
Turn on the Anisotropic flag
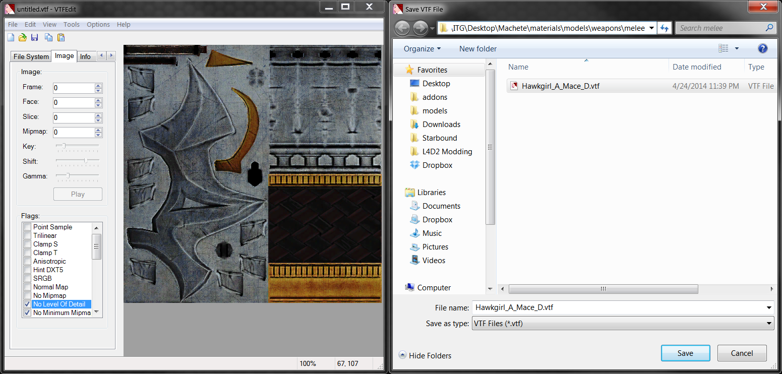point(27,262)
